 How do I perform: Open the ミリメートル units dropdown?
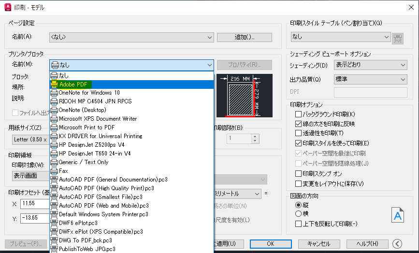click(x=237, y=194)
